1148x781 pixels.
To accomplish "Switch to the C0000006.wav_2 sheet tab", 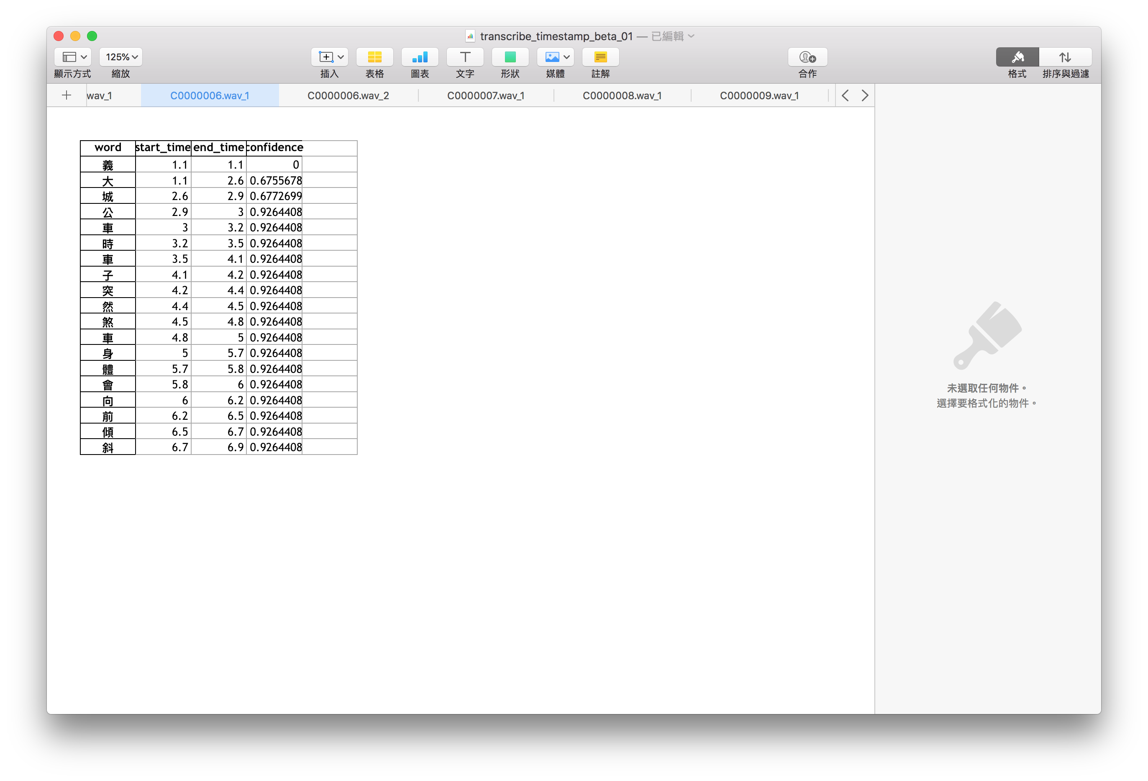I will 348,95.
